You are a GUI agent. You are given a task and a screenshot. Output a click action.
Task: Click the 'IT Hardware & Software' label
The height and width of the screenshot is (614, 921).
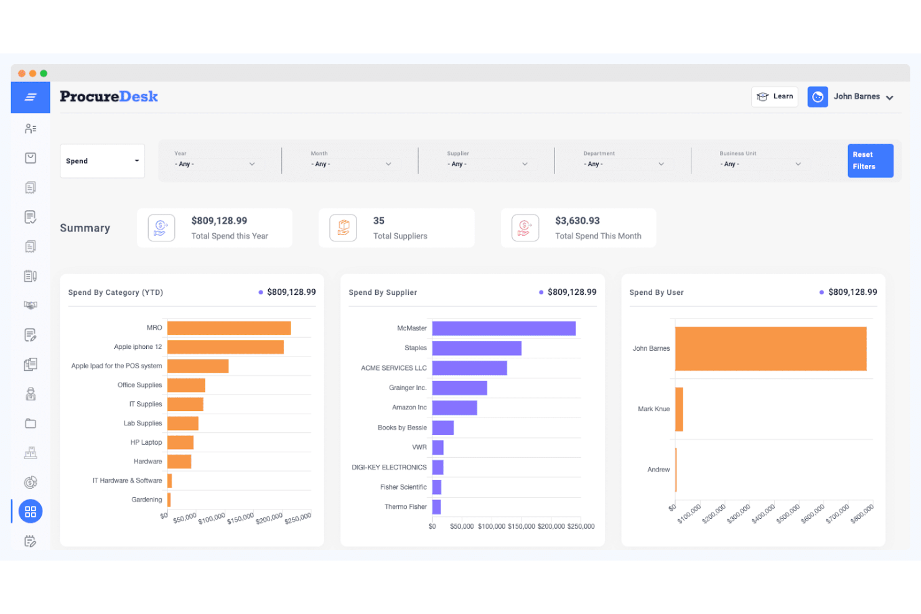128,480
